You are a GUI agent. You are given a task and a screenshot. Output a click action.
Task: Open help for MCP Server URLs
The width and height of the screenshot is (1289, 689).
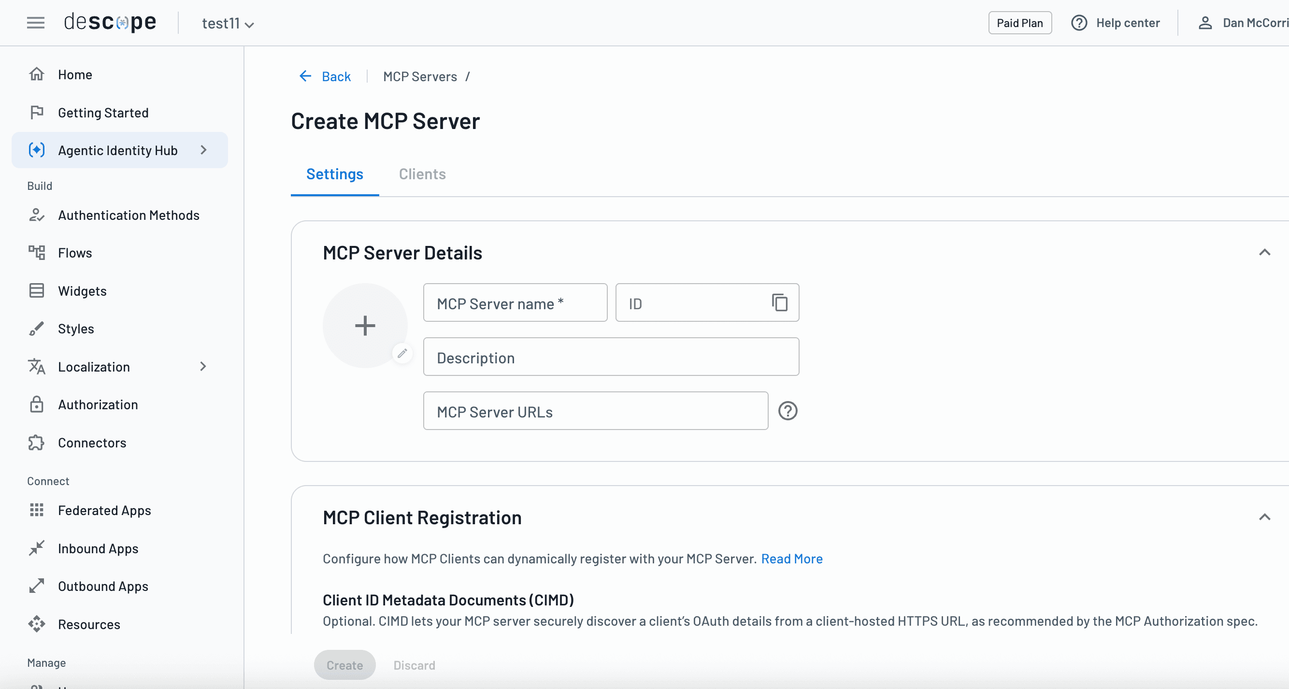tap(787, 411)
